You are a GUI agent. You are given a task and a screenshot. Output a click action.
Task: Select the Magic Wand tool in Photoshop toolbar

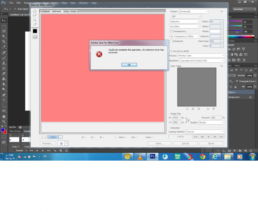[4, 36]
